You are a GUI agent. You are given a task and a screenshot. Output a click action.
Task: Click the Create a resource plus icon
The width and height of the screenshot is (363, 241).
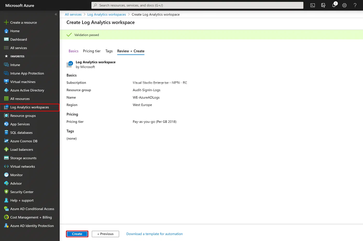click(6, 22)
